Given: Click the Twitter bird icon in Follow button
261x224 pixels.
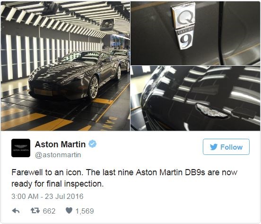Looking at the screenshot, I should [x=214, y=147].
